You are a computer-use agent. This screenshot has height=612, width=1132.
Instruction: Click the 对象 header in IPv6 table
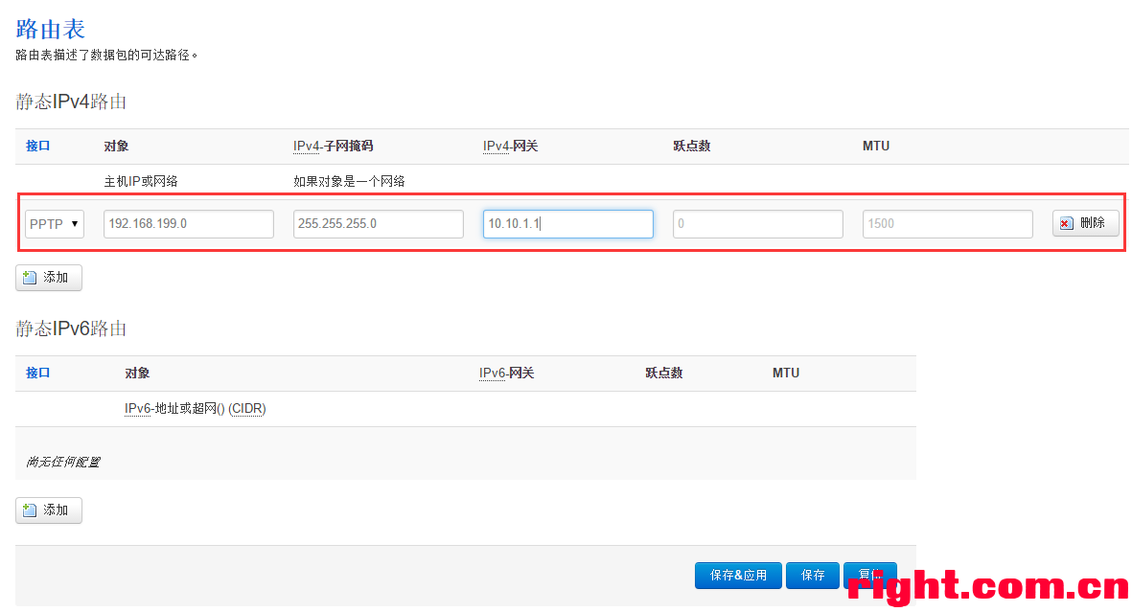tap(137, 374)
